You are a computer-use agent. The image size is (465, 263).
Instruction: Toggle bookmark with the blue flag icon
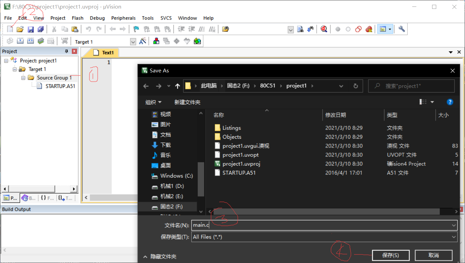[x=136, y=29]
